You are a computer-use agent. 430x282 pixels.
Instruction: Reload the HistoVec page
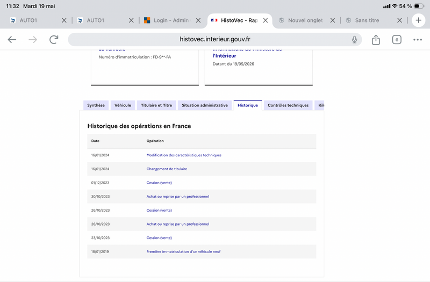(x=54, y=40)
